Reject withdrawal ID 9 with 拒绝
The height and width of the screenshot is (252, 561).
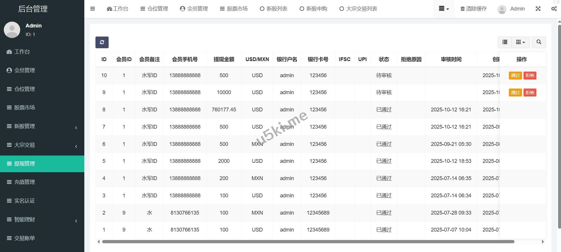pos(530,93)
